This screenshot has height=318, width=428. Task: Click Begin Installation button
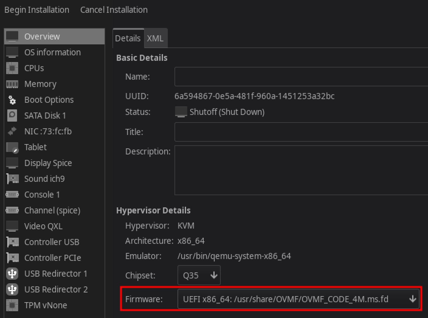[x=37, y=10]
